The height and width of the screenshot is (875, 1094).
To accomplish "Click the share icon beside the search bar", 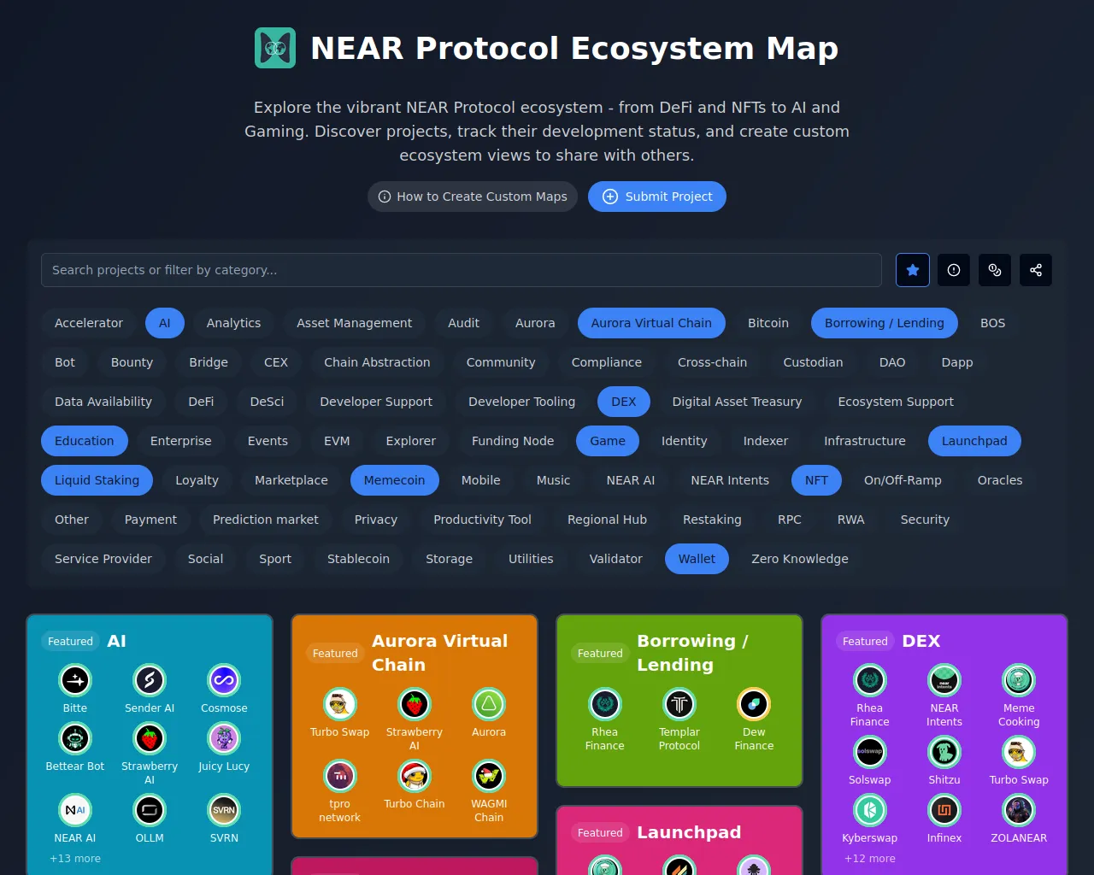I will 1036,270.
